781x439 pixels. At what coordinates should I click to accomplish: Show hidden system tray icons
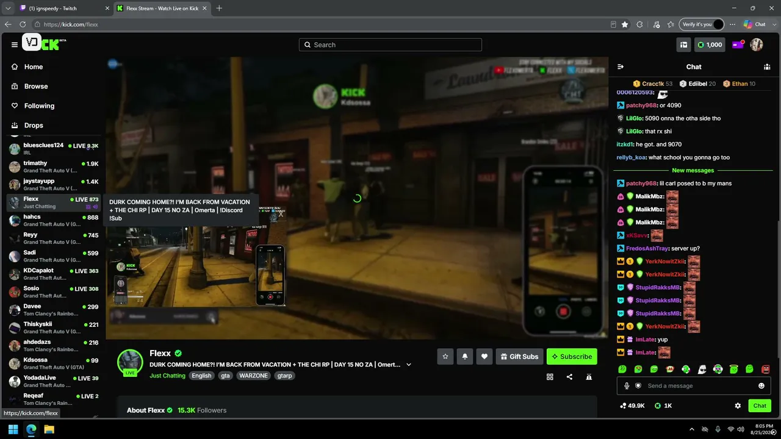tap(691, 429)
